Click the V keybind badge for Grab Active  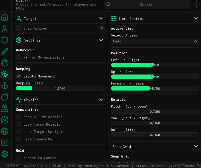102,28
